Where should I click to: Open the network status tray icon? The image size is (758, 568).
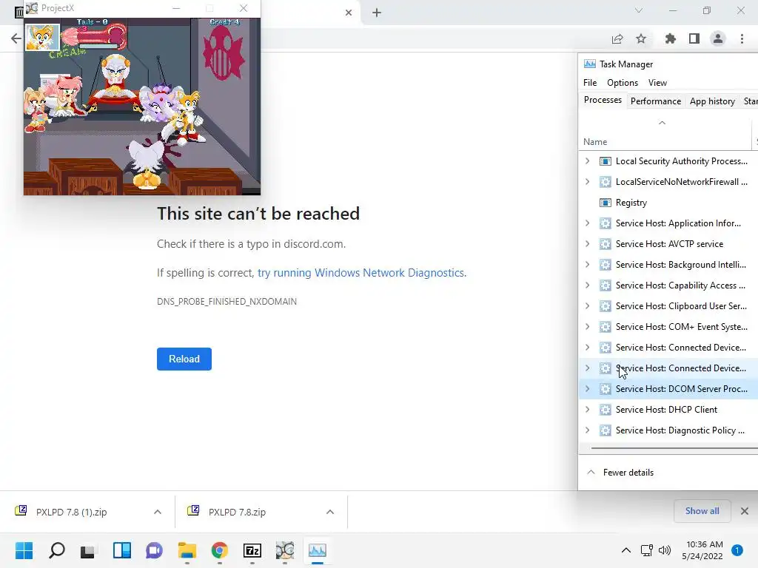[x=647, y=550]
